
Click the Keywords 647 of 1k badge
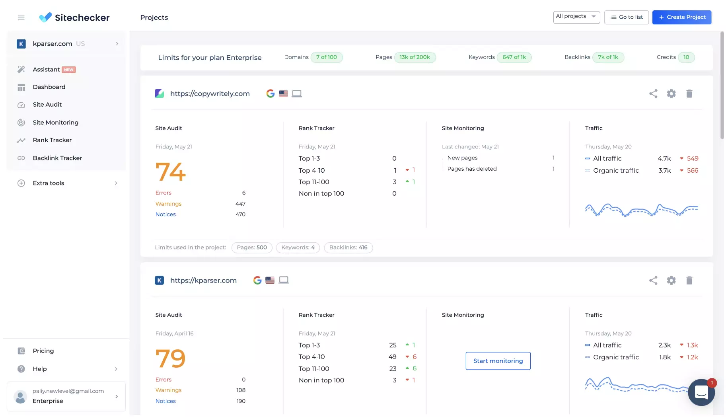tap(514, 57)
